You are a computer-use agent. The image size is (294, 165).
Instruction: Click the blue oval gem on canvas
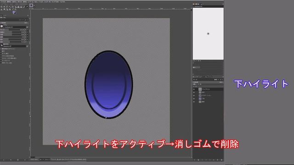coord(109,84)
